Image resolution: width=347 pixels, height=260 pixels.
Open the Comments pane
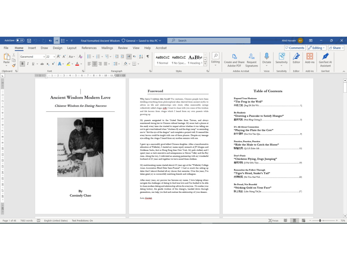click(295, 48)
